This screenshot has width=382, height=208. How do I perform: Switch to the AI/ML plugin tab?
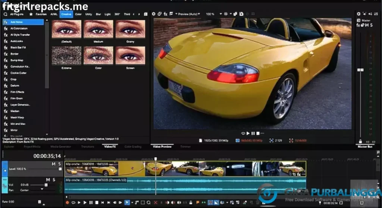tap(54, 15)
